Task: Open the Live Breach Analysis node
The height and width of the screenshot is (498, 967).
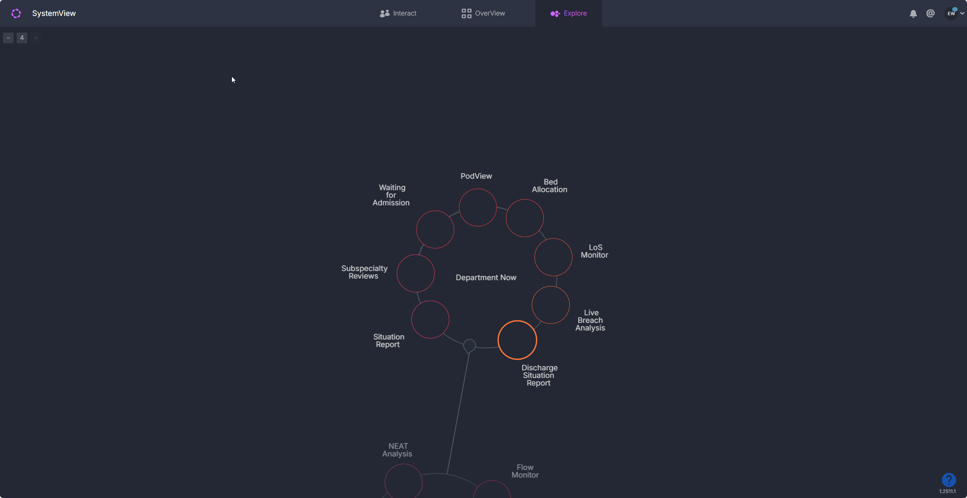Action: tap(550, 305)
